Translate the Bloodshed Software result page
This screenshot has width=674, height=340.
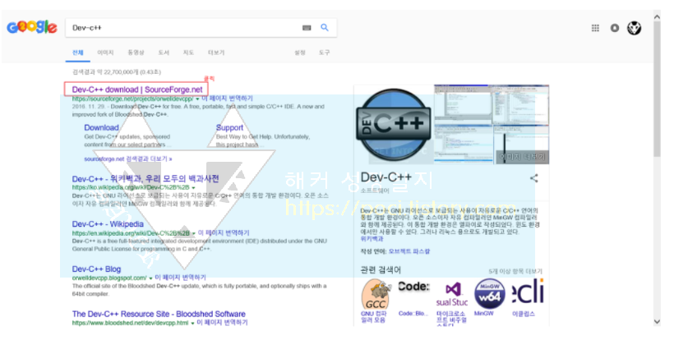(222, 323)
